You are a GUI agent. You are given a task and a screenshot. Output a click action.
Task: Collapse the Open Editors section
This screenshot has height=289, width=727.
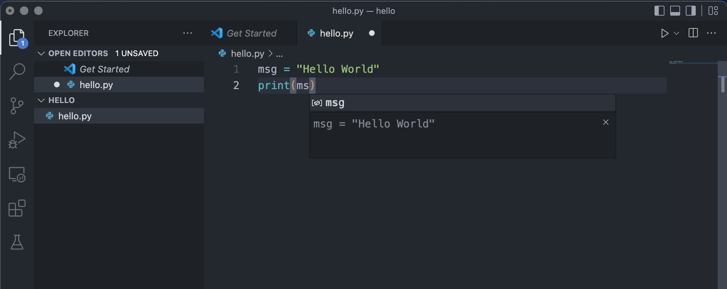point(41,53)
